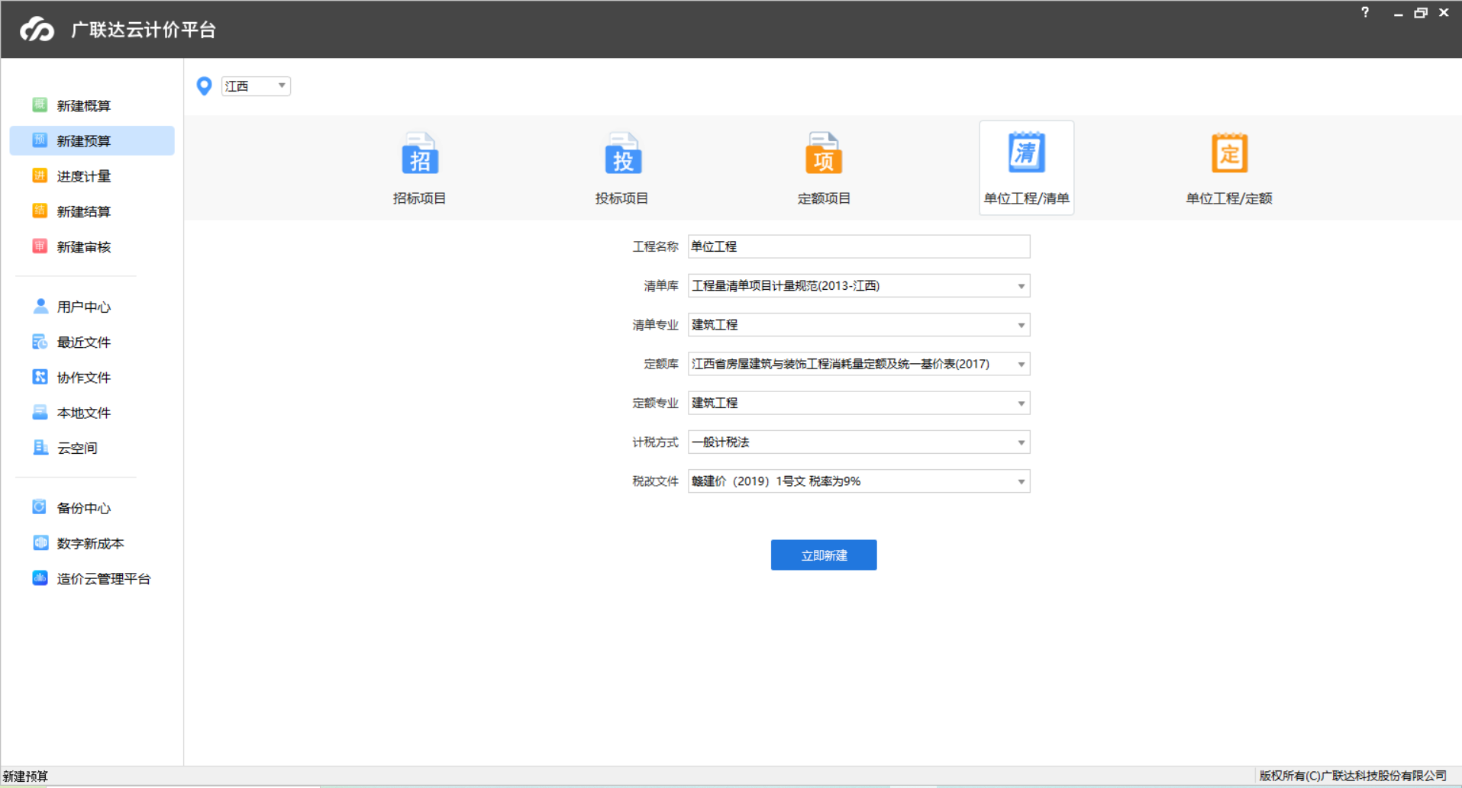The width and height of the screenshot is (1462, 788).
Task: Click the 云空间 icon
Action: pos(40,447)
